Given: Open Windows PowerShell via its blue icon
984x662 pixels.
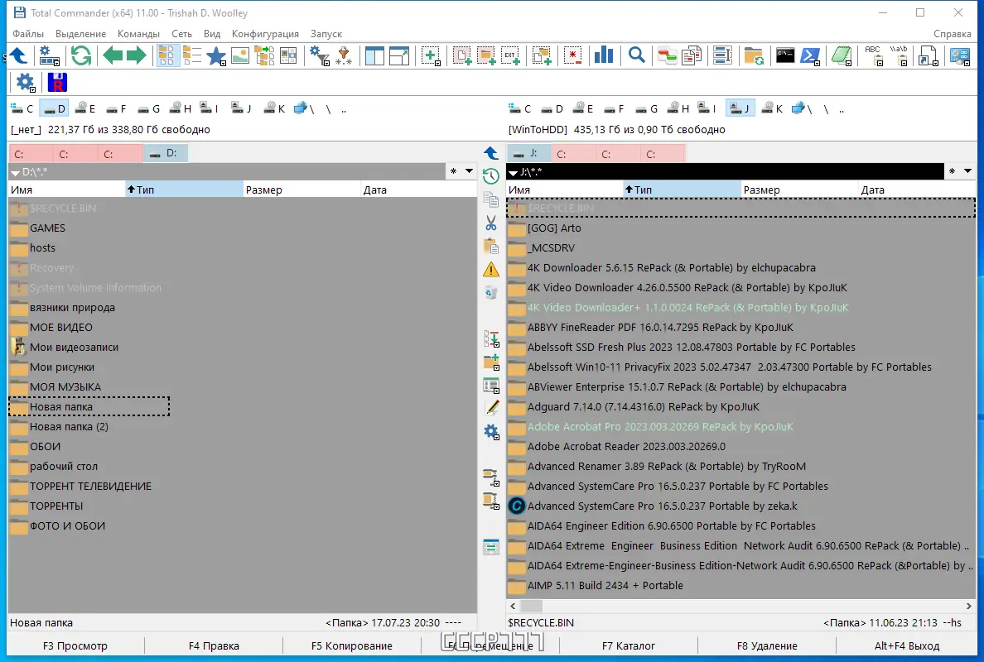Looking at the screenshot, I should [810, 55].
